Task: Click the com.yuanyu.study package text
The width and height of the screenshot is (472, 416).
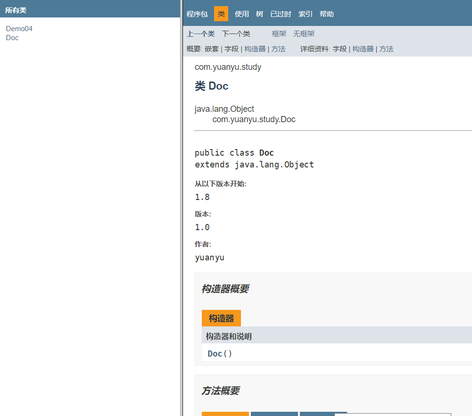Action: tap(228, 67)
